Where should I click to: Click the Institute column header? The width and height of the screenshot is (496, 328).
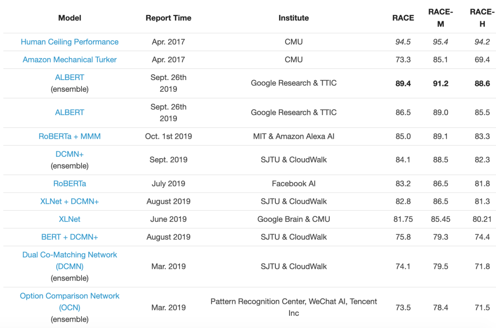(x=293, y=18)
